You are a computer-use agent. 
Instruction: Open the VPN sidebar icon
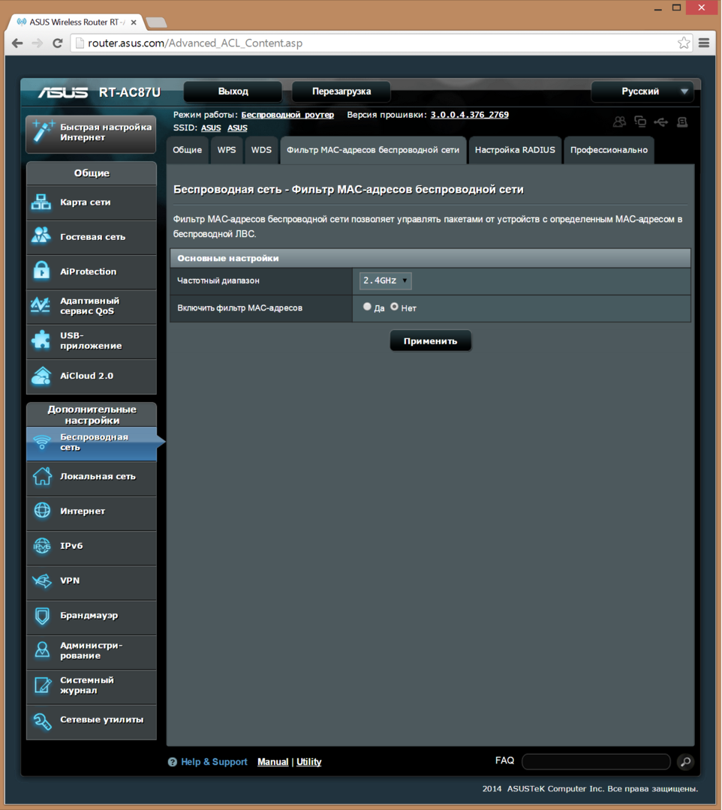click(x=41, y=581)
